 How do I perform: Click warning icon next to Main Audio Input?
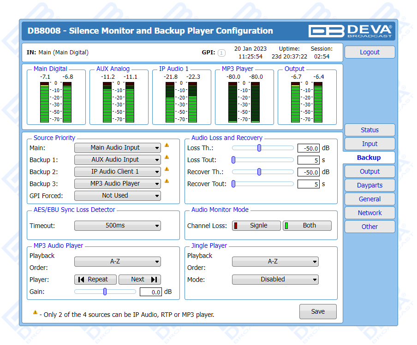click(167, 145)
